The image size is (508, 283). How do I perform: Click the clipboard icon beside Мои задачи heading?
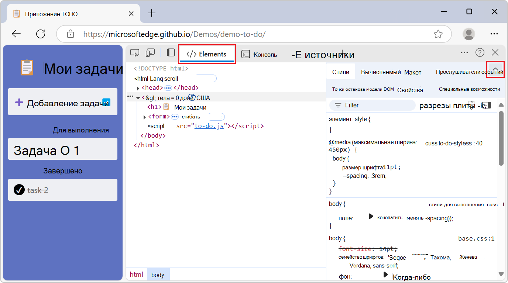pos(27,68)
